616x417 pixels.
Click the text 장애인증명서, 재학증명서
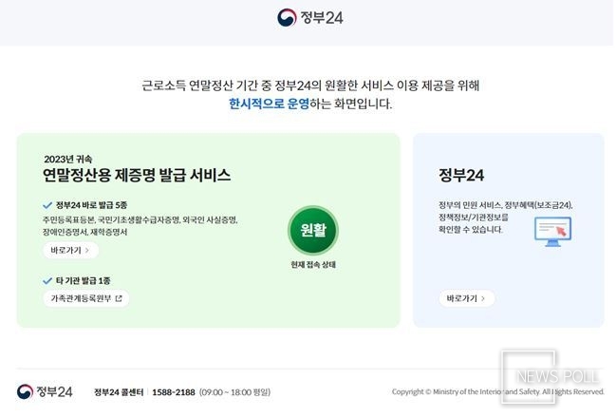coord(84,232)
